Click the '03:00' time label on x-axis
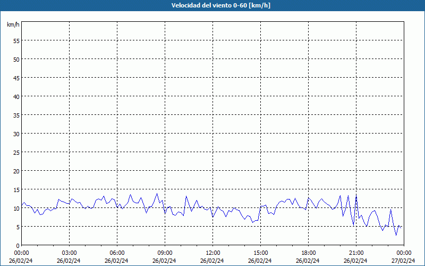 (x=70, y=253)
